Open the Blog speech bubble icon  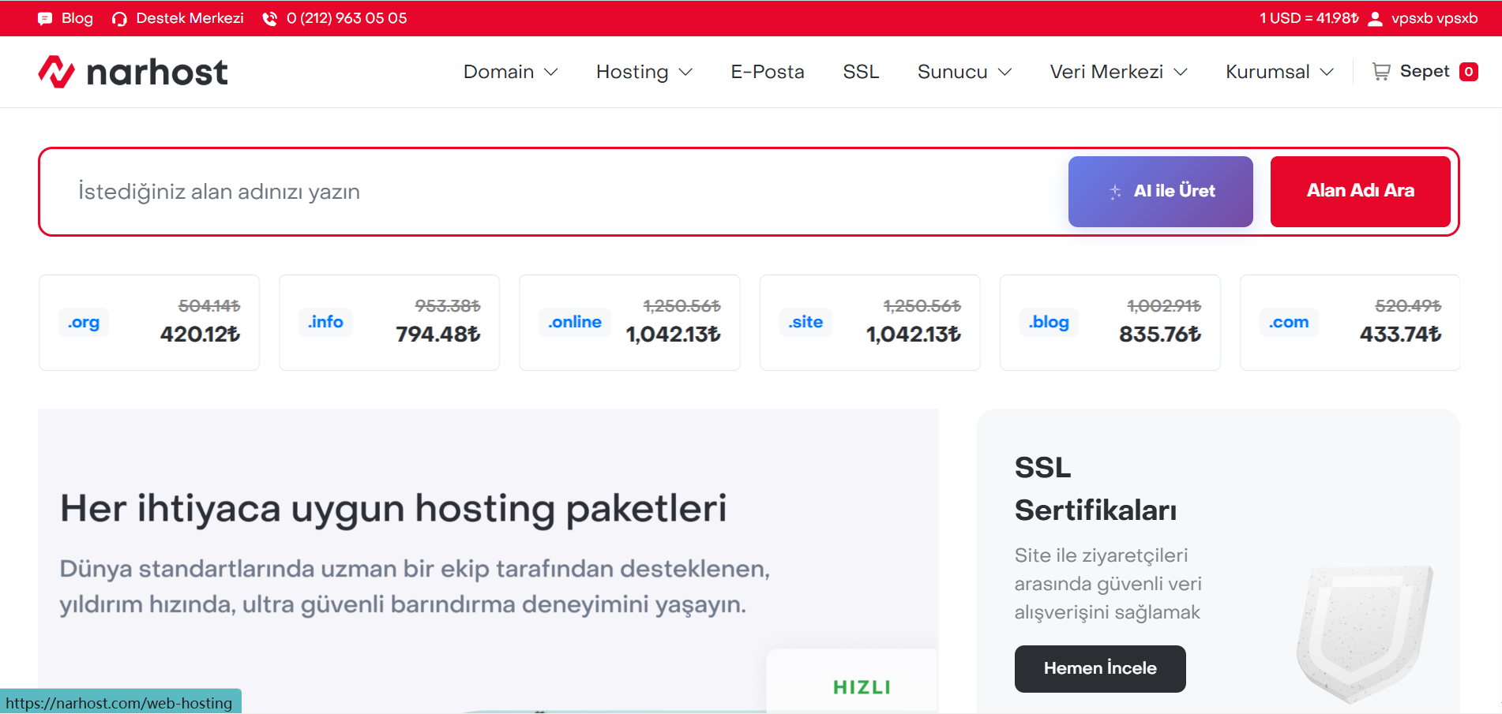45,19
